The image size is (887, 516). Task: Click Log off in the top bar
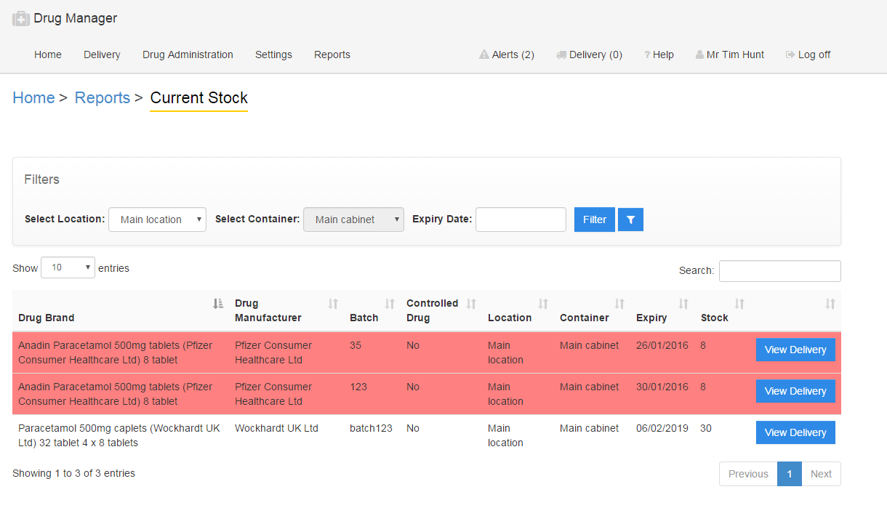(808, 55)
